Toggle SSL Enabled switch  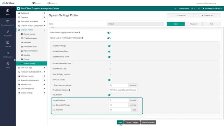coord(110,95)
